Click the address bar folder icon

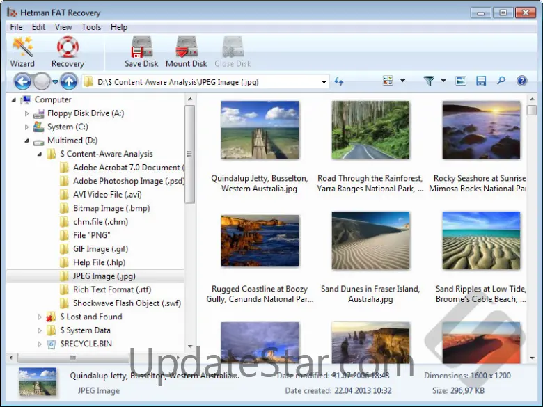[88, 82]
